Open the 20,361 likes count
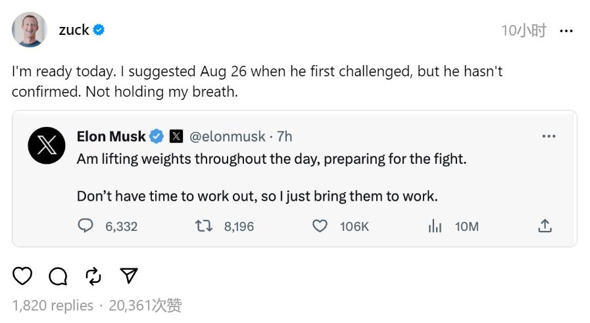 click(x=145, y=305)
